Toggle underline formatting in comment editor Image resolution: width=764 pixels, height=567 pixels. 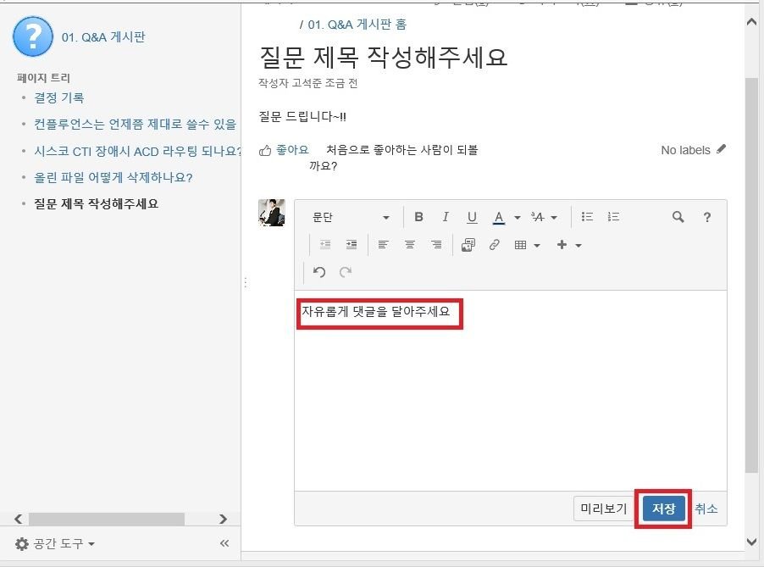[x=472, y=217]
